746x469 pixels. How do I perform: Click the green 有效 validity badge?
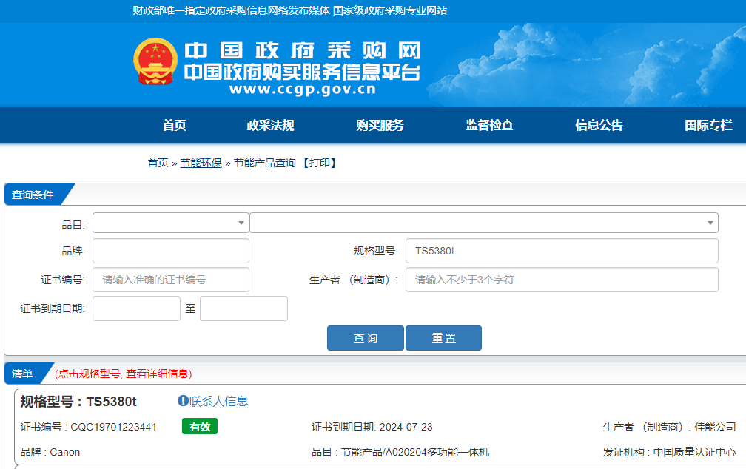[x=199, y=426]
